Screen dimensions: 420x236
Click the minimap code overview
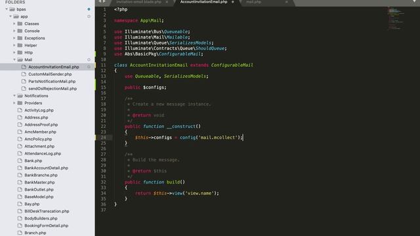[395, 18]
